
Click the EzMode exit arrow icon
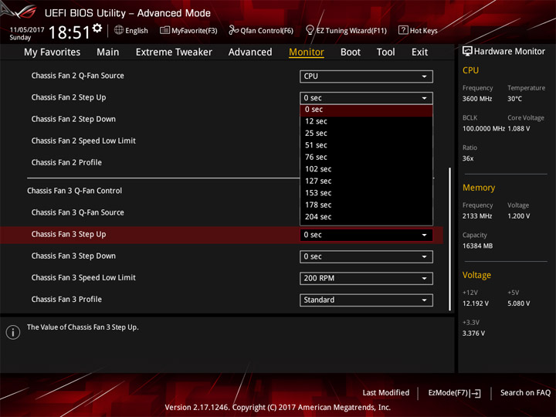(475, 393)
